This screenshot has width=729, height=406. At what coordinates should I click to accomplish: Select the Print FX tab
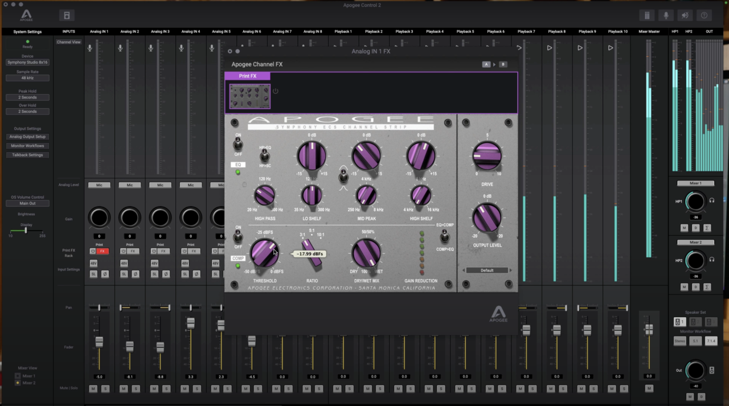coord(247,76)
